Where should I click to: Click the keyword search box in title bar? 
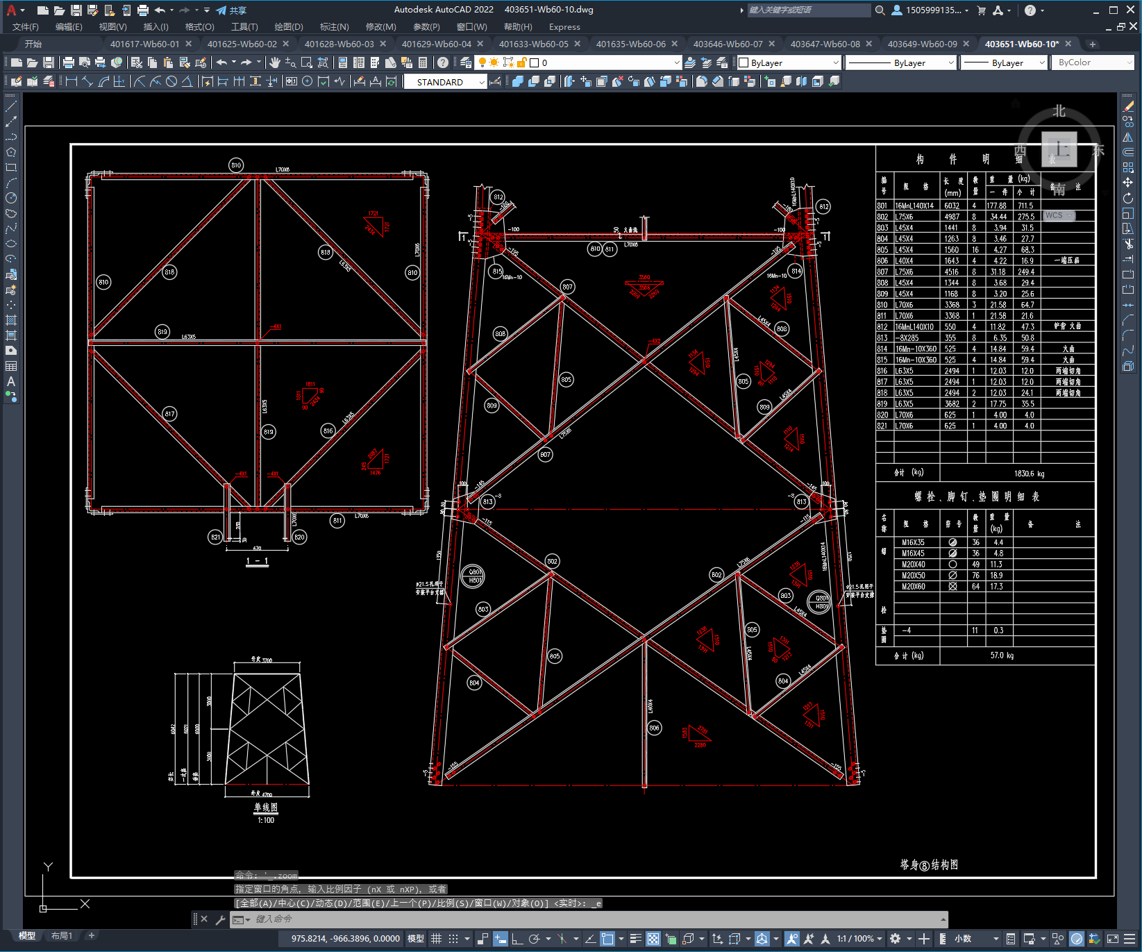click(808, 10)
